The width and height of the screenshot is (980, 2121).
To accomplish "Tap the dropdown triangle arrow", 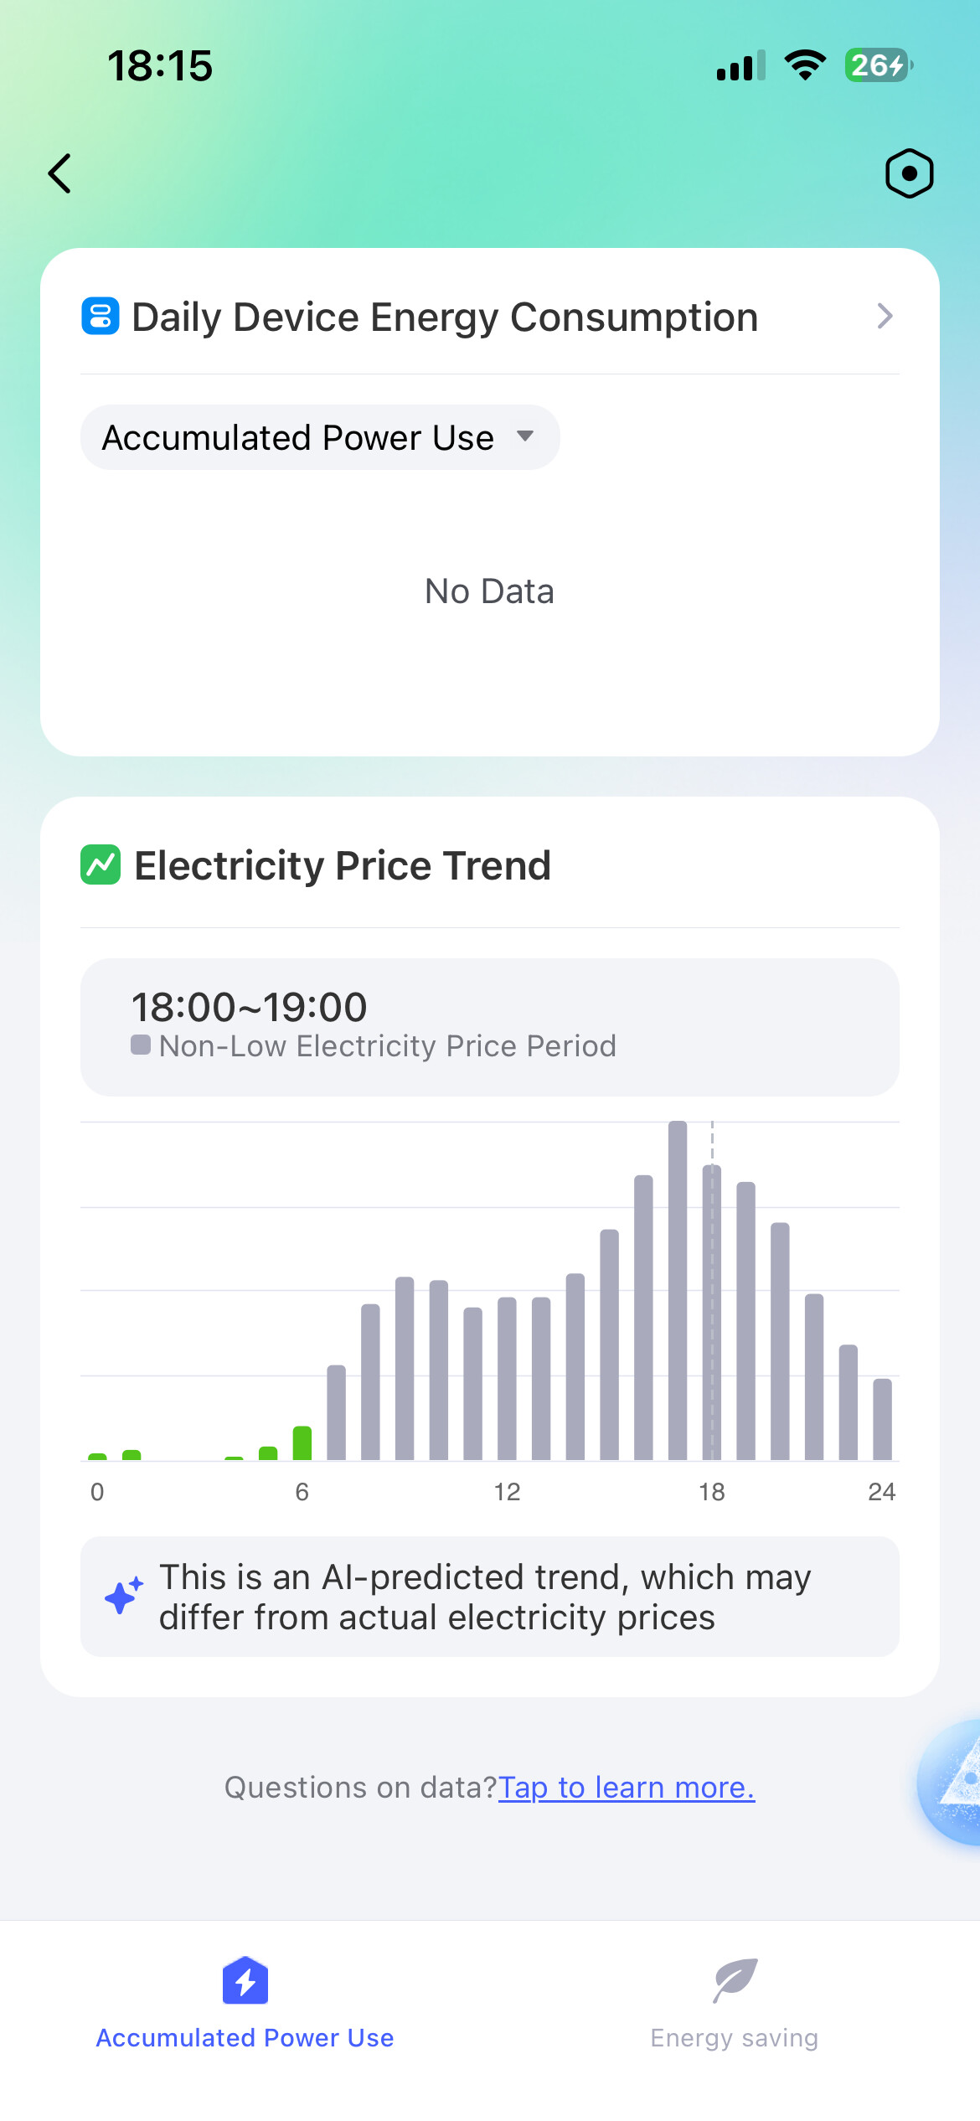I will (x=525, y=436).
